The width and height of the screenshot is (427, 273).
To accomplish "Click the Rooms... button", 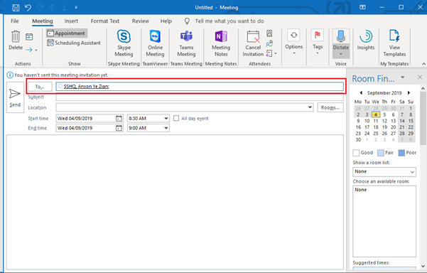I will click(x=330, y=107).
